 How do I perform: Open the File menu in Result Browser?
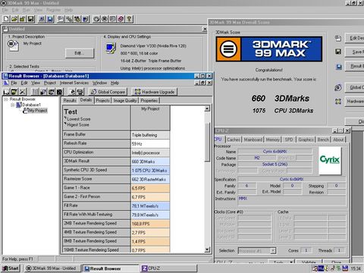coord(14,83)
